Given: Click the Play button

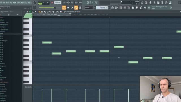Looking at the screenshot, I should (x=44, y=3).
